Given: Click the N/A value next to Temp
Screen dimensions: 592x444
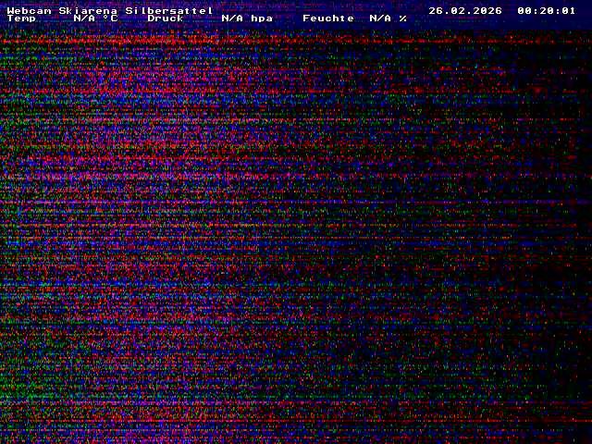Looking at the screenshot, I should 84,18.
